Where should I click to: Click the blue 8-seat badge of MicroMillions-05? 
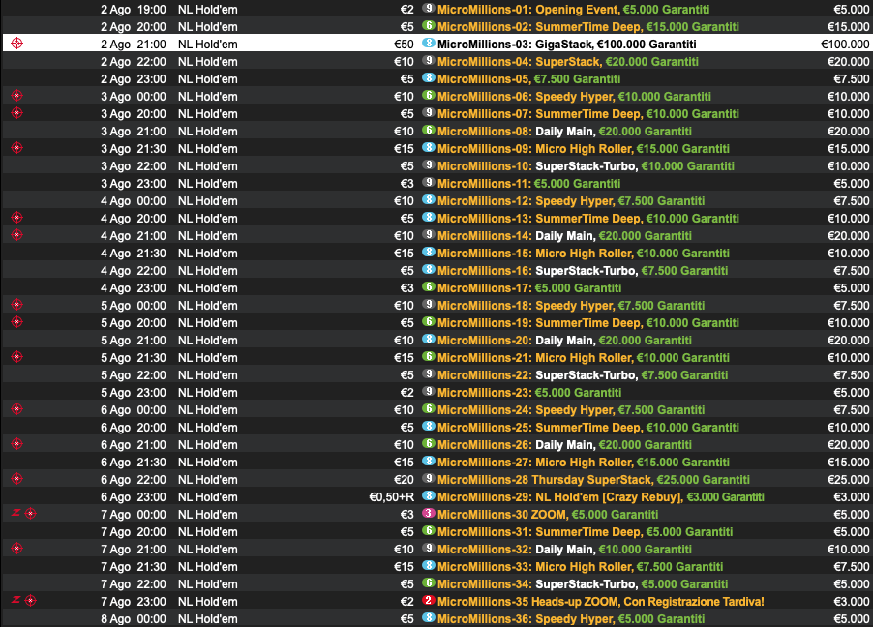428,78
